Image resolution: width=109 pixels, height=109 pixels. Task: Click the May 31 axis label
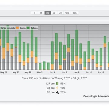(x=40, y=72)
